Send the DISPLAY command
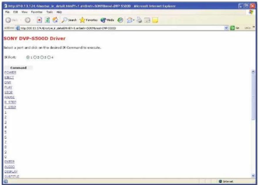The image size is (258, 185). pyautogui.click(x=11, y=172)
